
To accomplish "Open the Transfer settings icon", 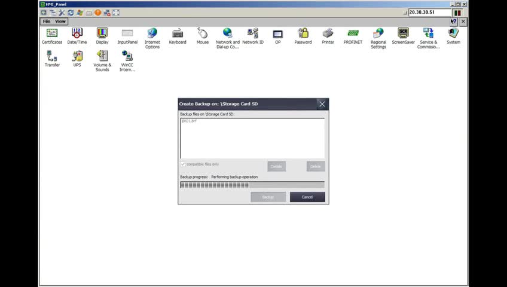I will (x=52, y=59).
